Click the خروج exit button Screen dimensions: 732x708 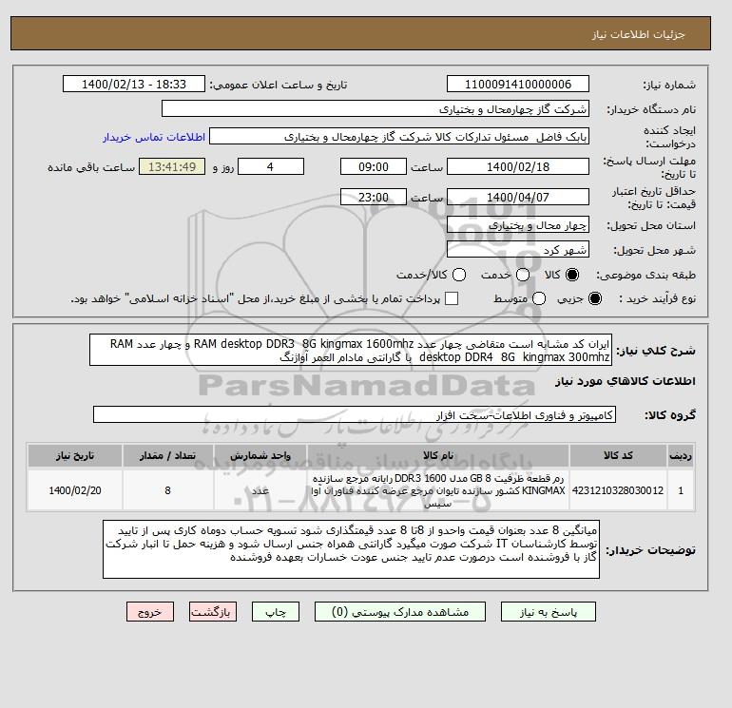[150, 611]
